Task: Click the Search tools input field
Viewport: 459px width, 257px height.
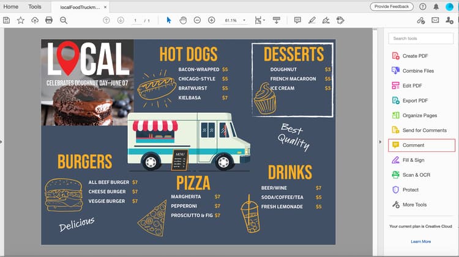Action: coord(421,38)
